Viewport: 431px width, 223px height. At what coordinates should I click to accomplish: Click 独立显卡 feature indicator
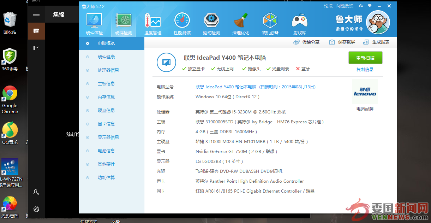point(193,69)
